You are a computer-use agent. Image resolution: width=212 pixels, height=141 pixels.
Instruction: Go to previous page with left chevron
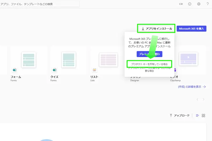197,99
